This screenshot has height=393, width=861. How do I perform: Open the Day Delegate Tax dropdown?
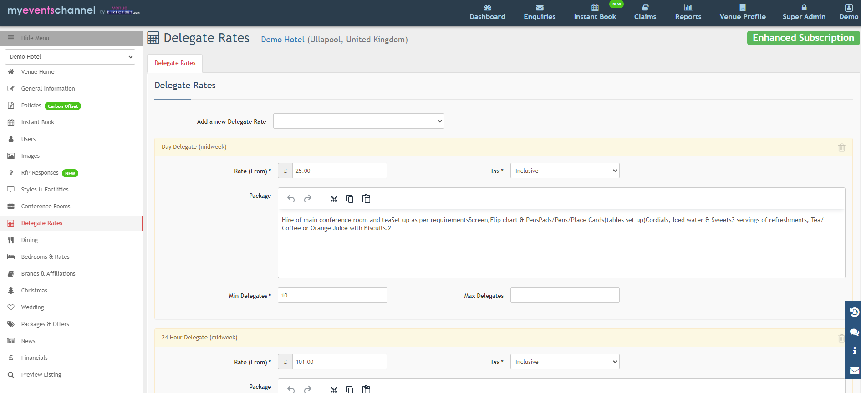point(565,171)
